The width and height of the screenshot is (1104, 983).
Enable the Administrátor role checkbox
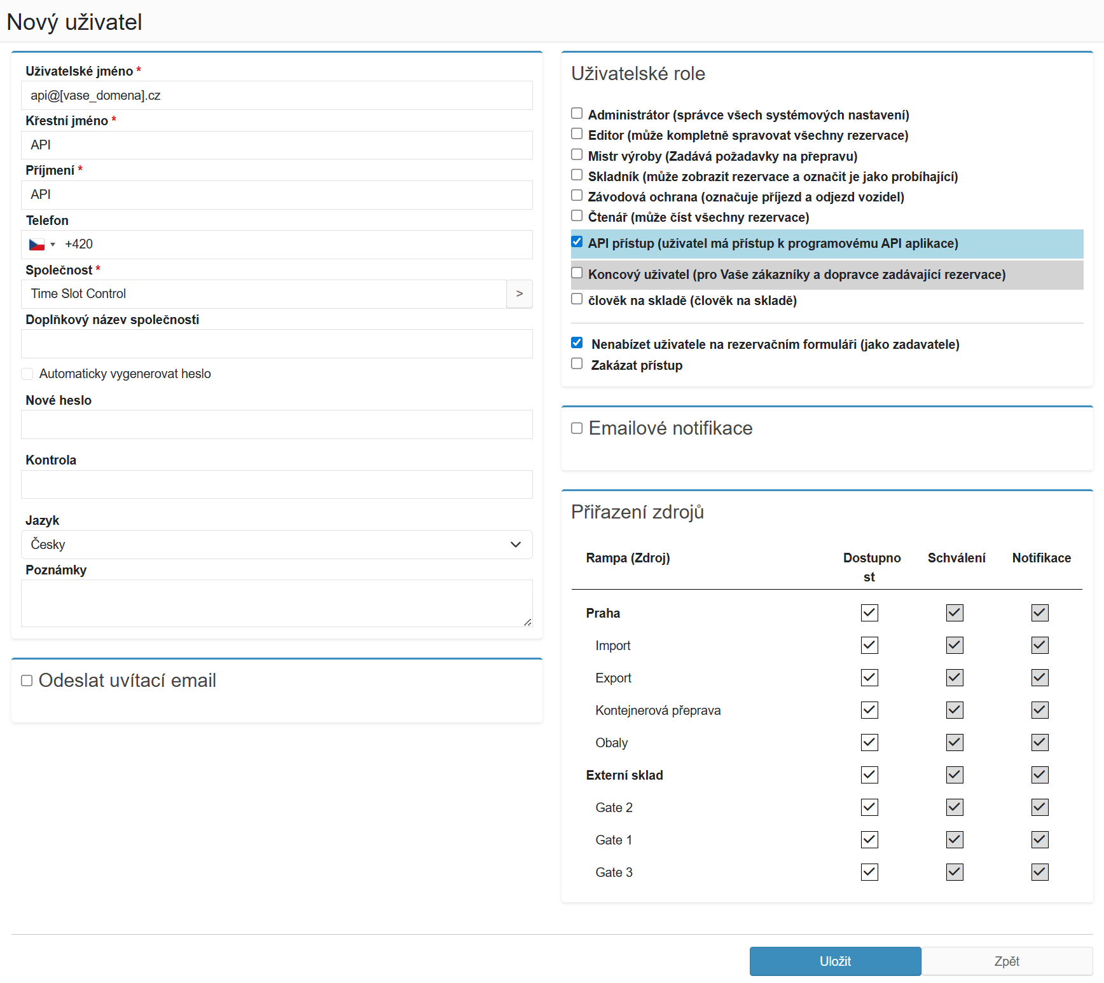(x=577, y=114)
